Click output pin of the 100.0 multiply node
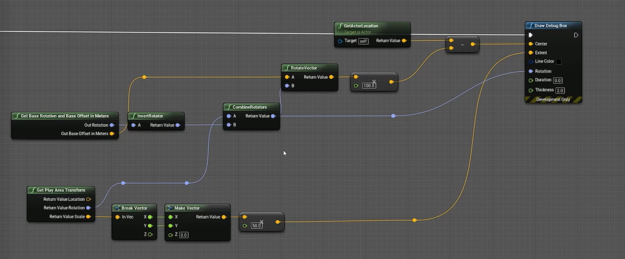This screenshot has height=259, width=625. (391, 82)
